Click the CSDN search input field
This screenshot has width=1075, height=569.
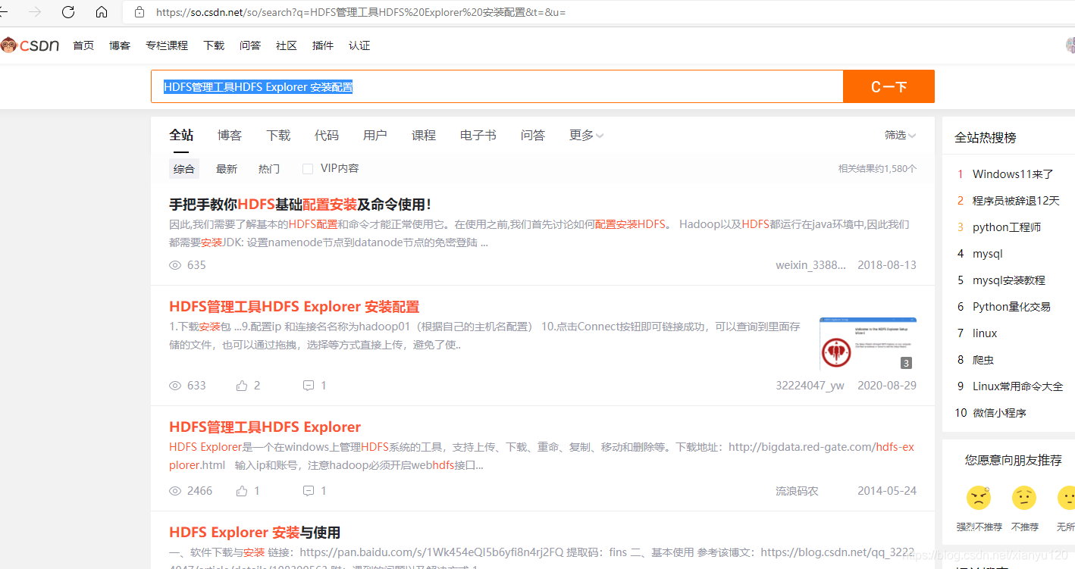pos(497,86)
